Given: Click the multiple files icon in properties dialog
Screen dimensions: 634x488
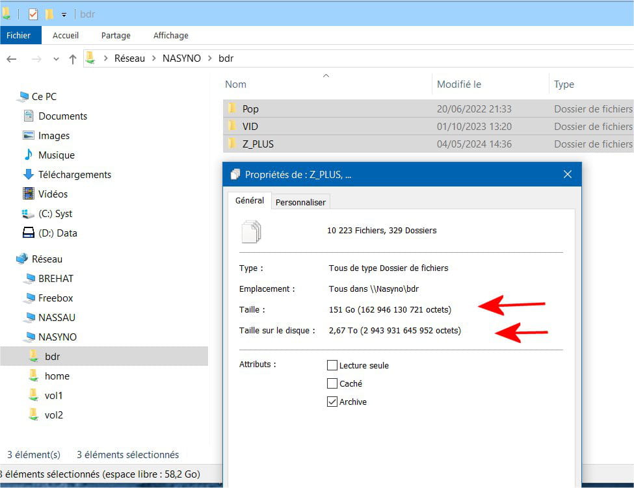Looking at the screenshot, I should tap(251, 231).
